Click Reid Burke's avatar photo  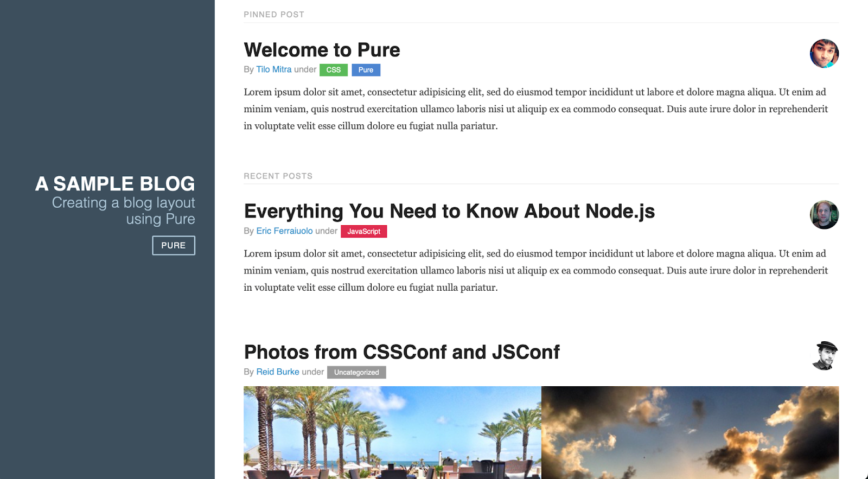824,355
